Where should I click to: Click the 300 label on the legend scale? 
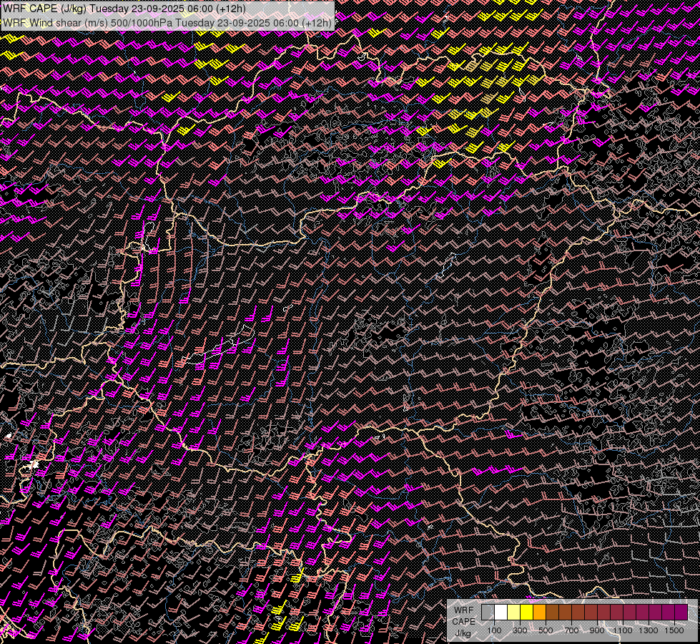(x=520, y=630)
